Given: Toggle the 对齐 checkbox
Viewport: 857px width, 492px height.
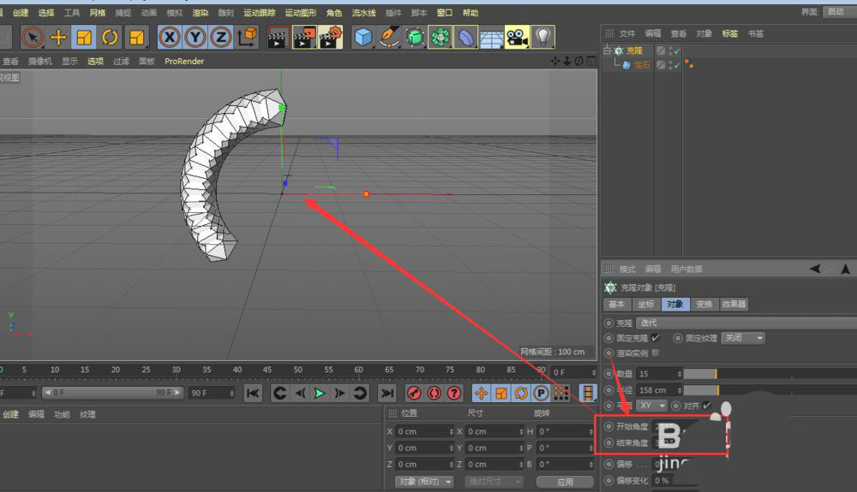Looking at the screenshot, I should coord(707,405).
